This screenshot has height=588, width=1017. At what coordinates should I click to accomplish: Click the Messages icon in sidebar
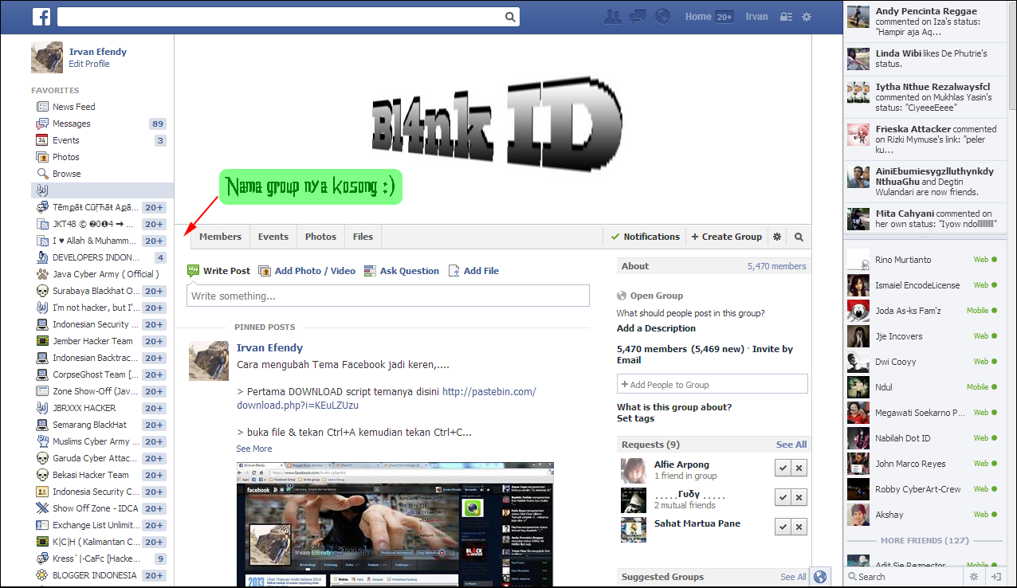click(42, 123)
